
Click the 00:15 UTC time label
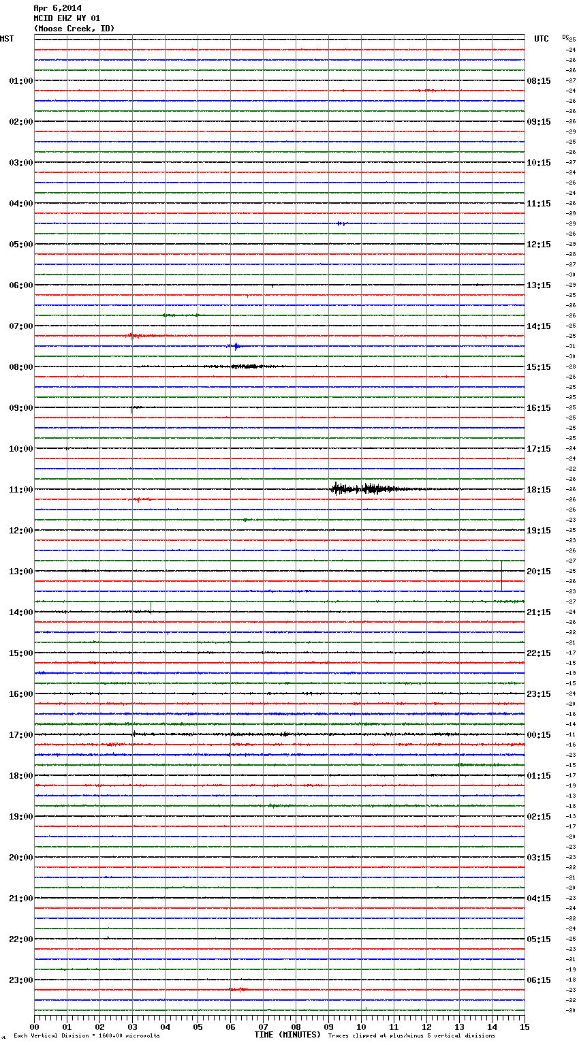[539, 735]
